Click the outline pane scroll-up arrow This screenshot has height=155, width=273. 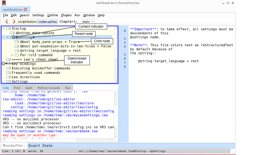pyautogui.click(x=116, y=28)
